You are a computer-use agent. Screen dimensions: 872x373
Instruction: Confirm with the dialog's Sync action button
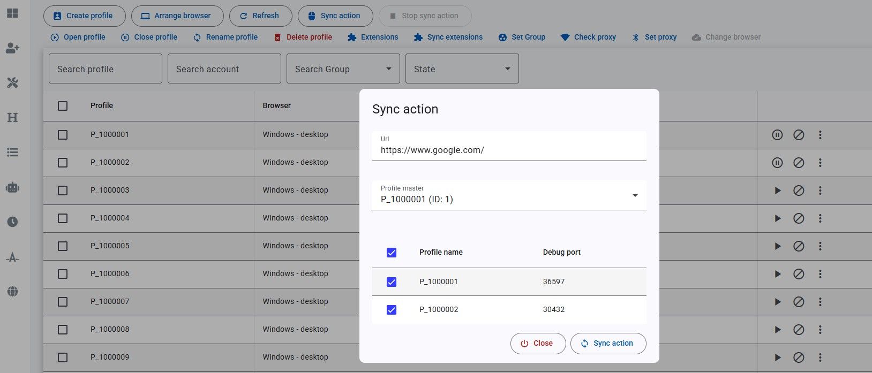608,344
